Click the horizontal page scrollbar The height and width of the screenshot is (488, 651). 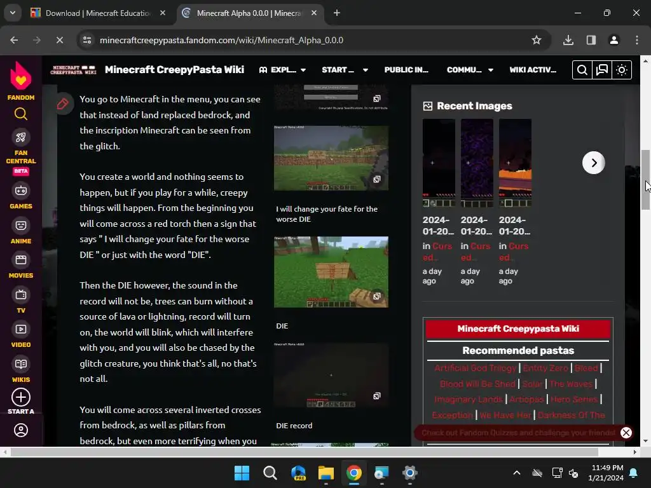[x=305, y=452]
